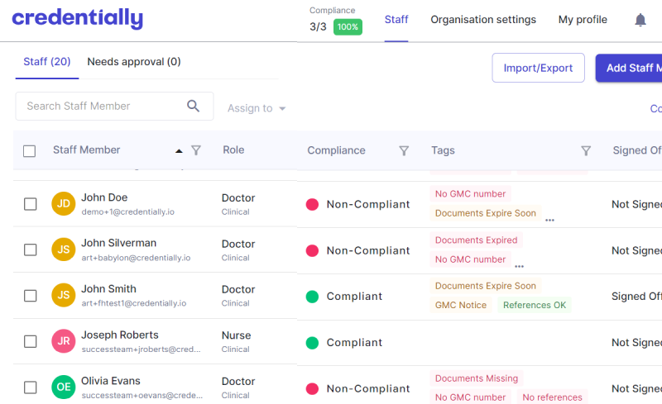Click email art+babylon@credentially.io
This screenshot has width=662, height=404.
[x=136, y=258]
